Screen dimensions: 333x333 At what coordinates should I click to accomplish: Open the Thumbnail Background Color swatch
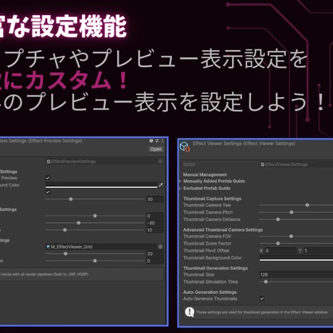point(296,258)
